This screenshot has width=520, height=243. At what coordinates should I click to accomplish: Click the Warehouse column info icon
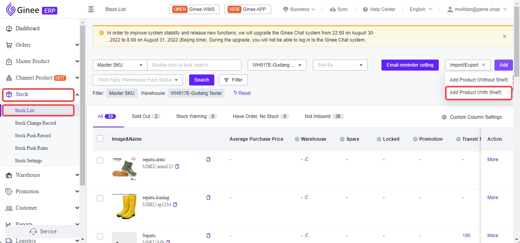tap(297, 139)
